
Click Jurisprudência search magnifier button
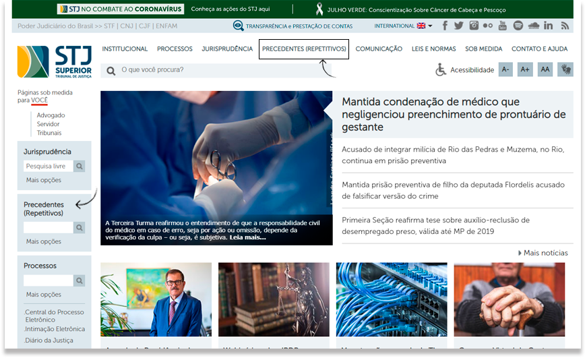click(79, 166)
